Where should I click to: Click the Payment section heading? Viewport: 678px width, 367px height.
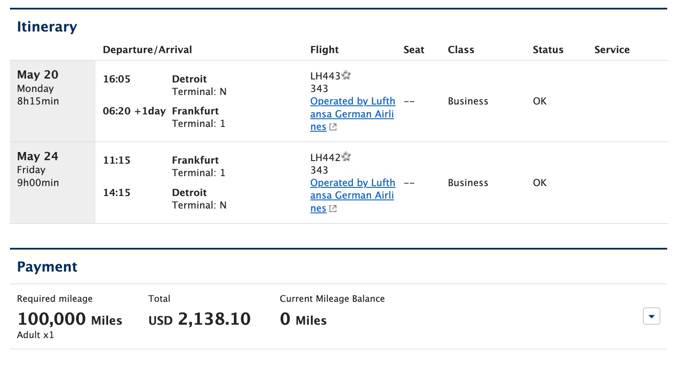tap(47, 266)
